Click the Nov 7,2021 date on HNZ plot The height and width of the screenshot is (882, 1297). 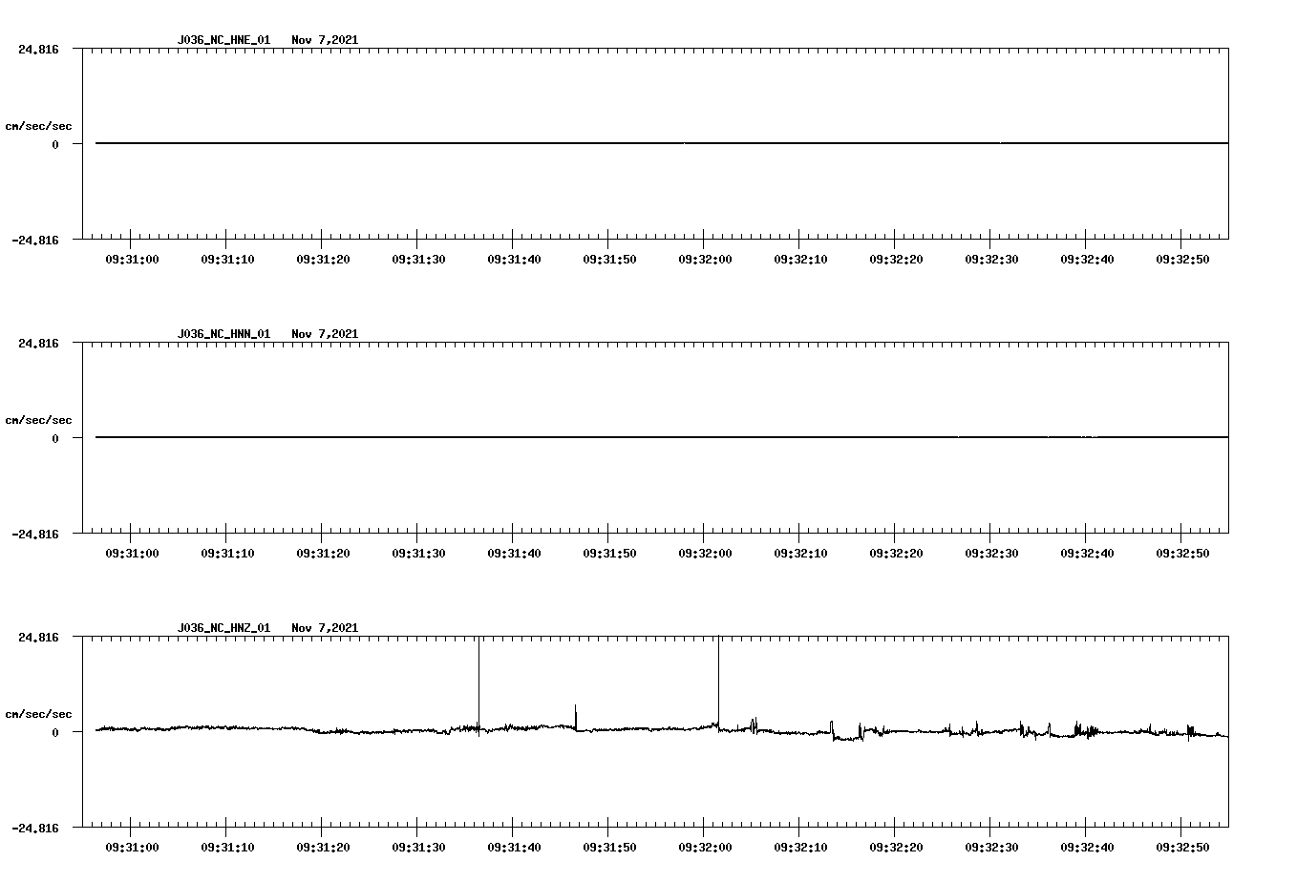325,628
